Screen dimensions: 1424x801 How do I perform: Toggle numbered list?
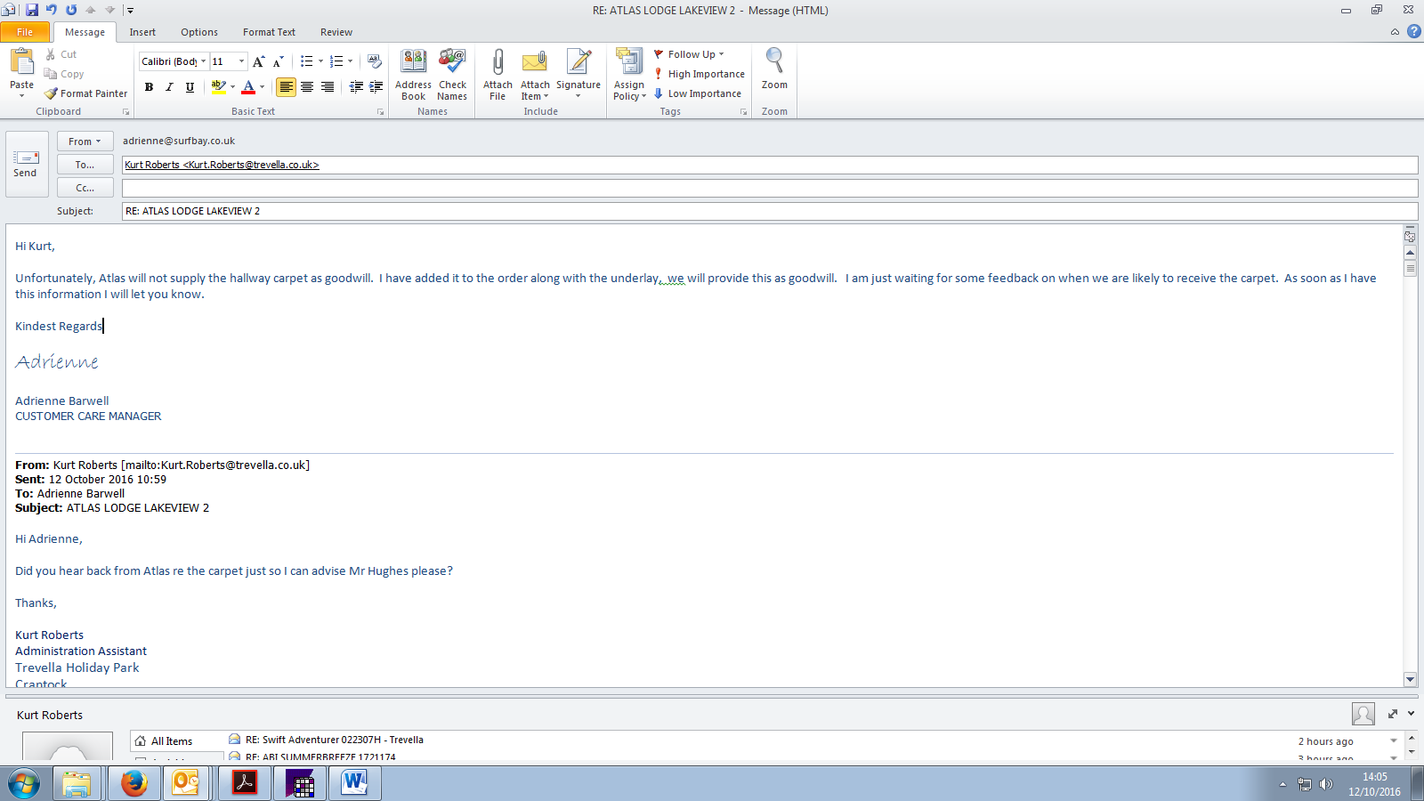coord(336,61)
